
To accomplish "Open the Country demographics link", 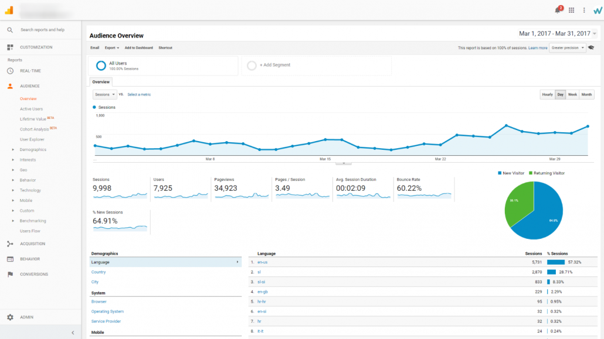I will 99,272.
